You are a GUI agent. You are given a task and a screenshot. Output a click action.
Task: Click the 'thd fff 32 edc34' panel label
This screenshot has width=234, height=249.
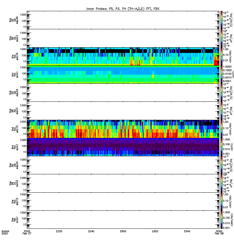14,92
